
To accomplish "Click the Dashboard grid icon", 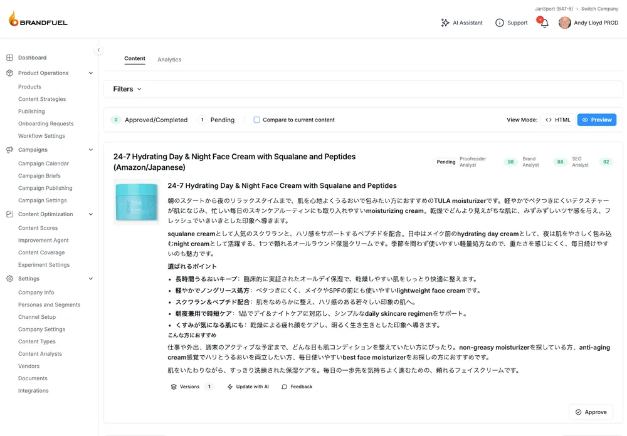I will [10, 58].
